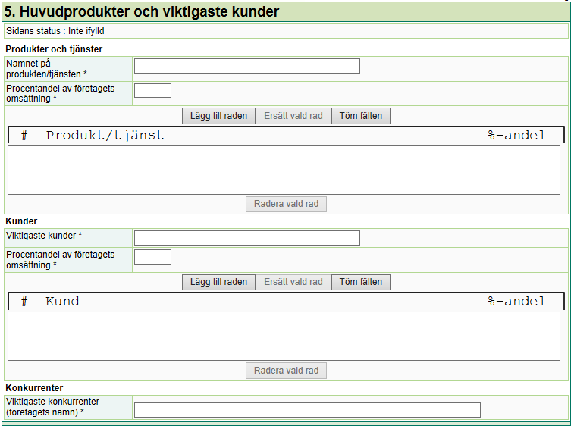
Task: Click the product turnover percentage field
Action: pos(152,91)
